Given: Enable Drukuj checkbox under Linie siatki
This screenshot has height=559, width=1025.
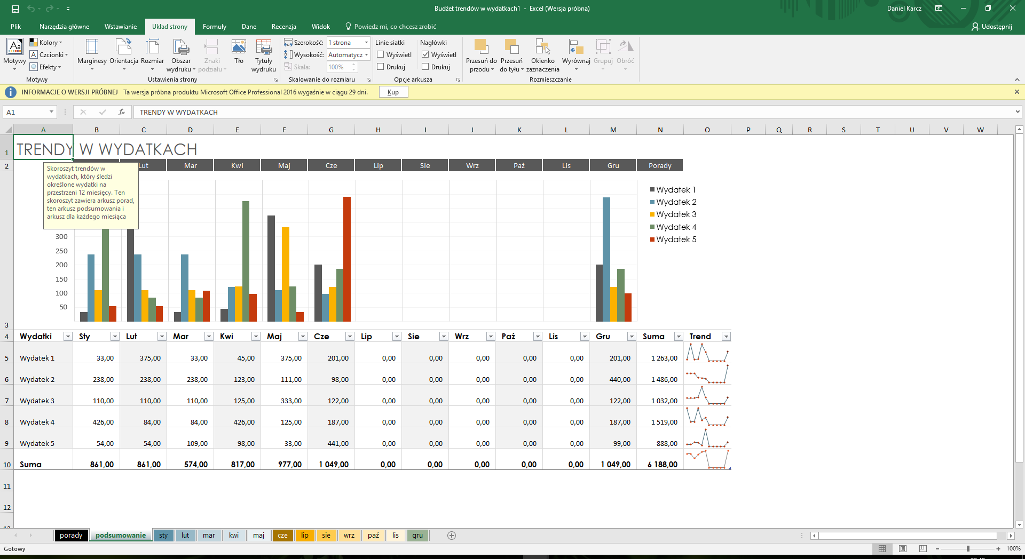Looking at the screenshot, I should tap(381, 67).
